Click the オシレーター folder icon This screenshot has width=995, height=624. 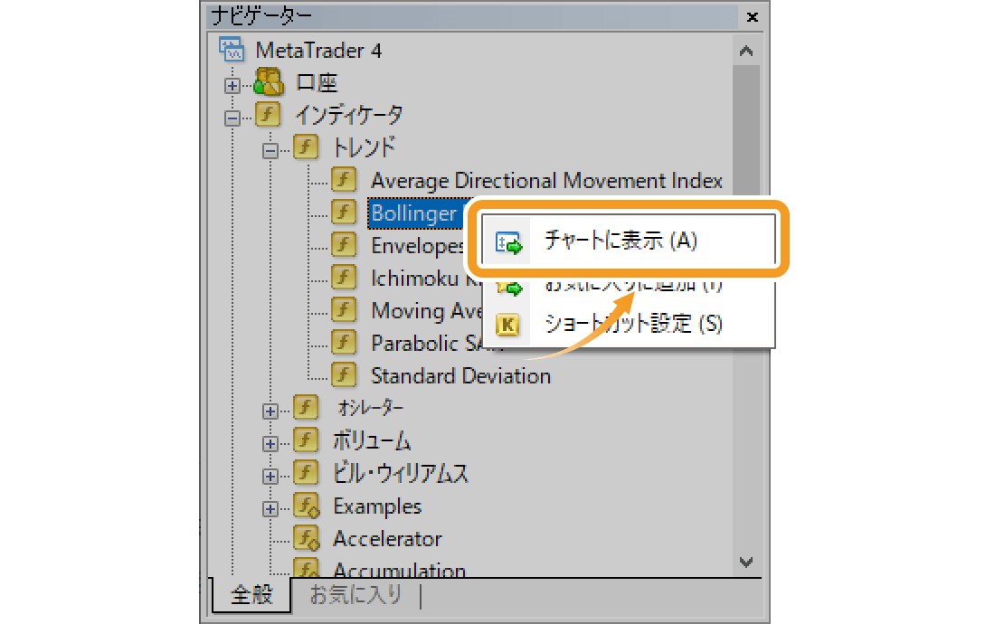(x=306, y=407)
